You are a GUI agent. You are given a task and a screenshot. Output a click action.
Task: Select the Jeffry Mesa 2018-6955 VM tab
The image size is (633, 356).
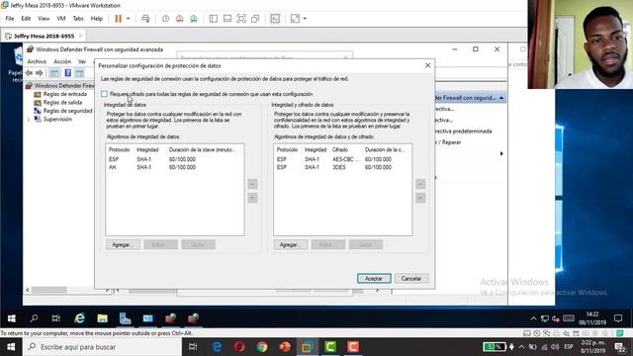click(44, 36)
